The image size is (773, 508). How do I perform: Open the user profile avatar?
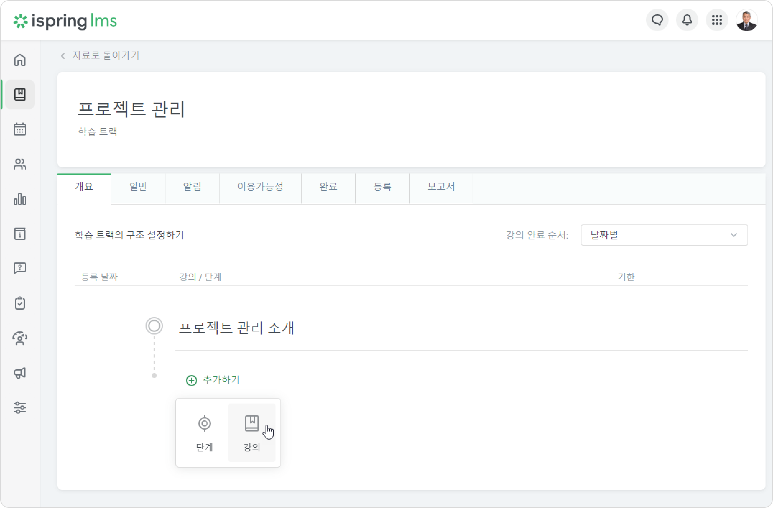[x=747, y=20]
